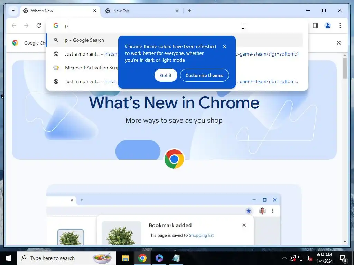The image size is (354, 265).
Task: Click the What's New in Chrome heading
Action: point(174,103)
